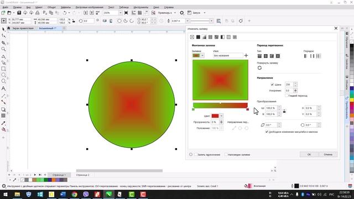Viewport: 354px width, 199px height.
Task: Open the Эффекты menu
Action: tap(66, 7)
